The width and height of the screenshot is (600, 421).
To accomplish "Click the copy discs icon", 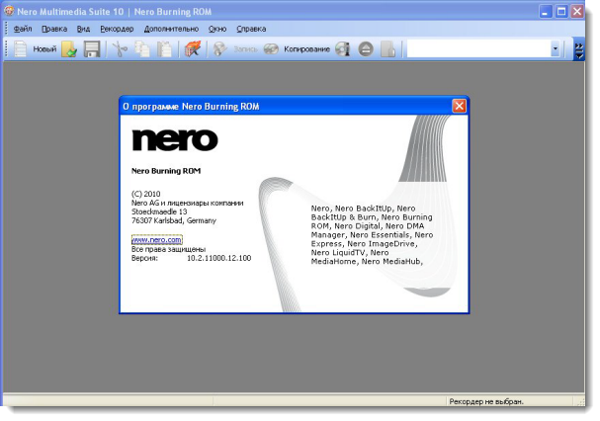I will (271, 49).
